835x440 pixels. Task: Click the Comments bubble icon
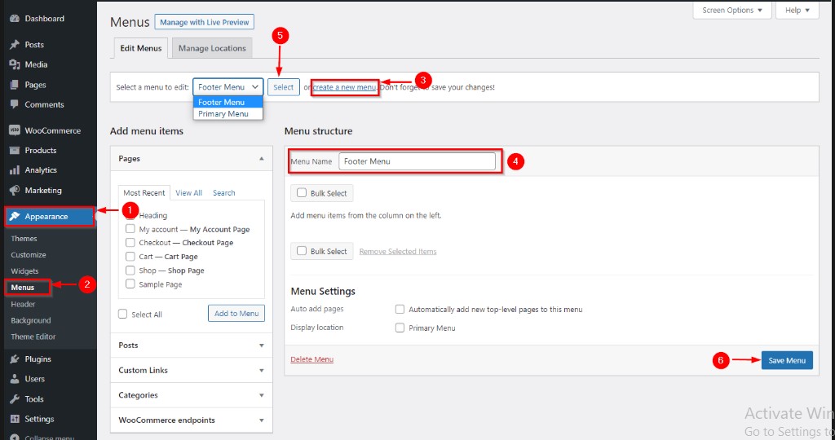click(x=15, y=104)
